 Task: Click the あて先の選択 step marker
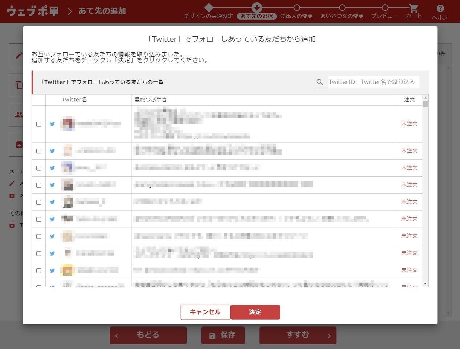257,7
